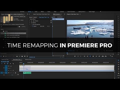Click the Play button in Program monitor

click(93, 56)
